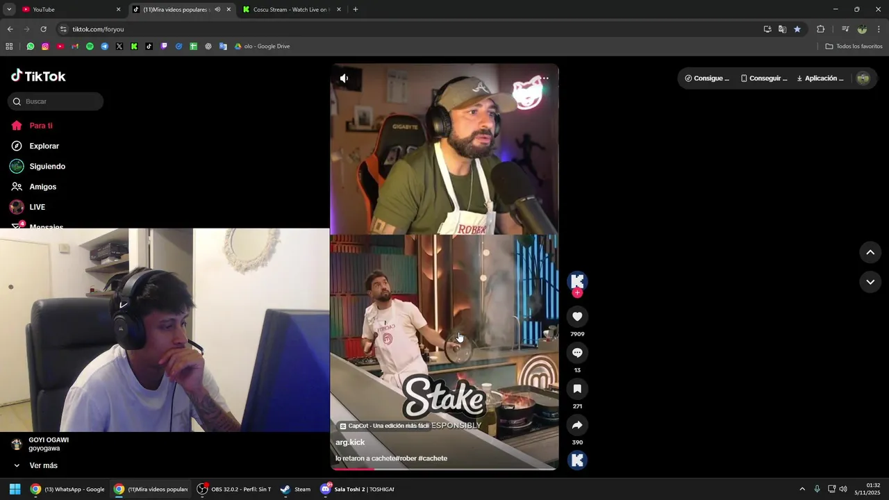Screen dimensions: 889x500
Task: Select LIVE in TikTok sidebar
Action: pyautogui.click(x=37, y=208)
